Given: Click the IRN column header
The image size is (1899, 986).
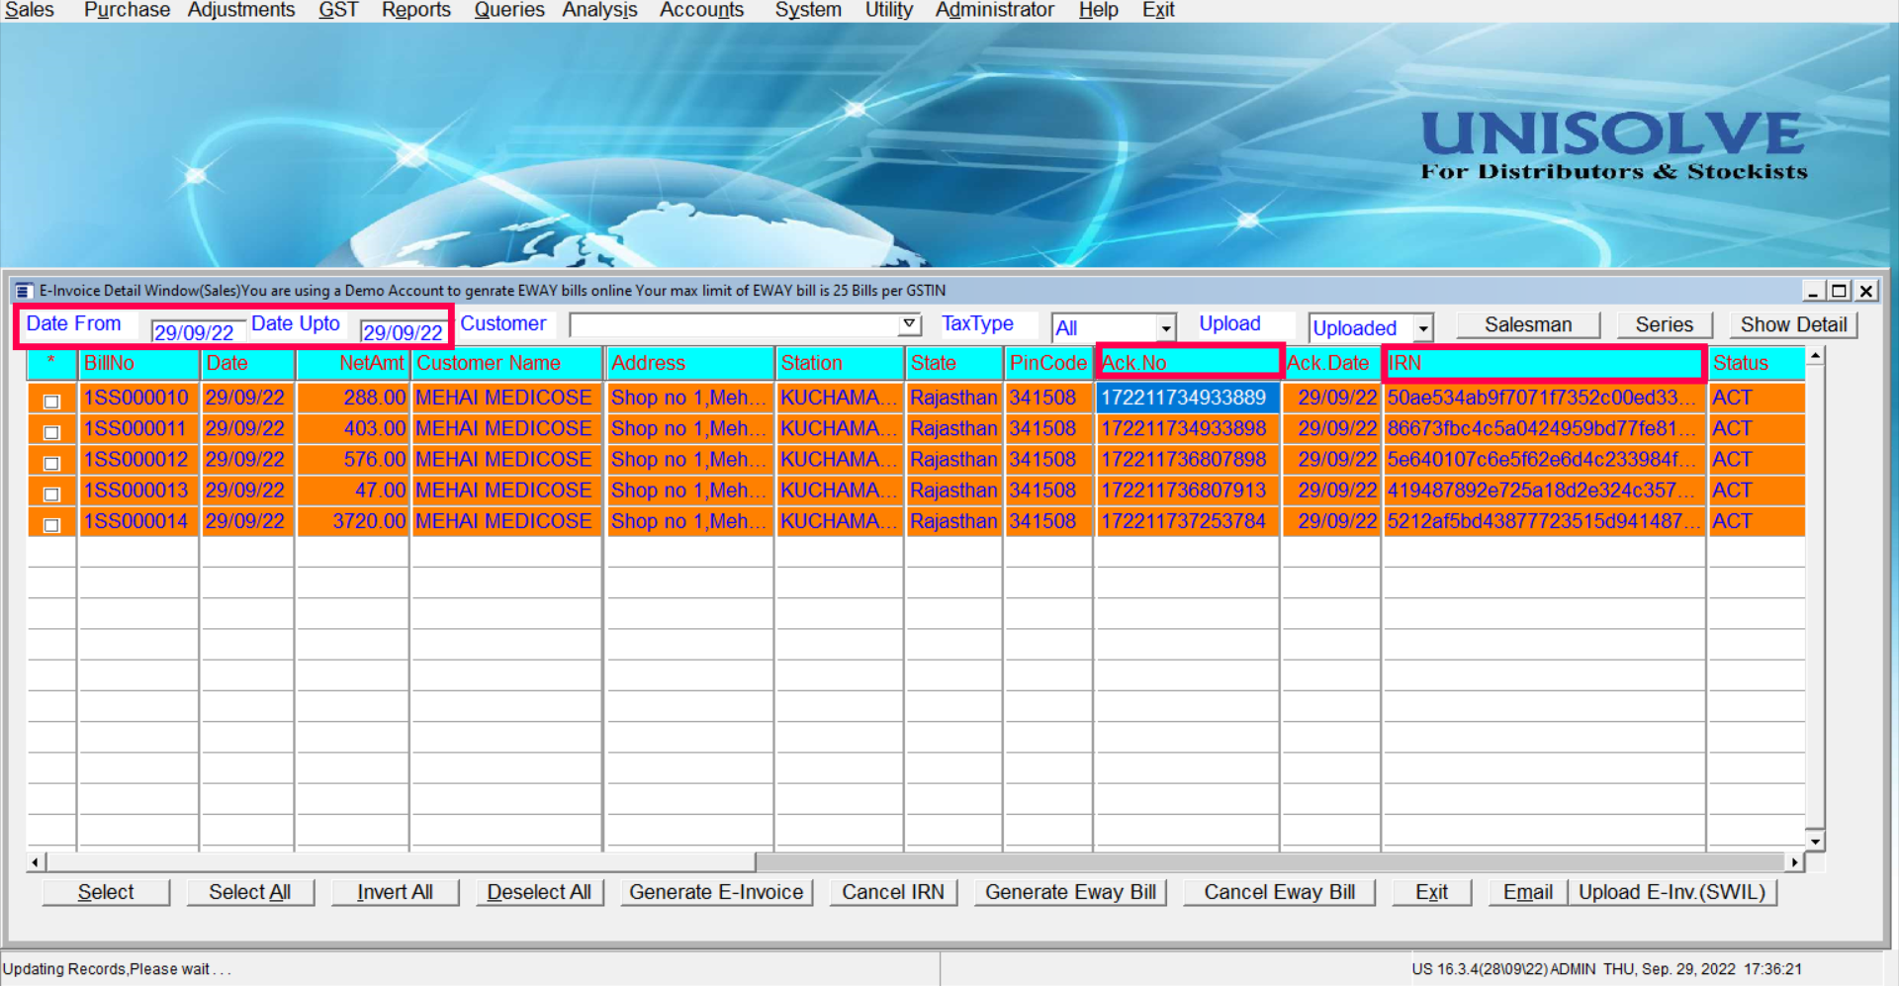Looking at the screenshot, I should point(1544,363).
